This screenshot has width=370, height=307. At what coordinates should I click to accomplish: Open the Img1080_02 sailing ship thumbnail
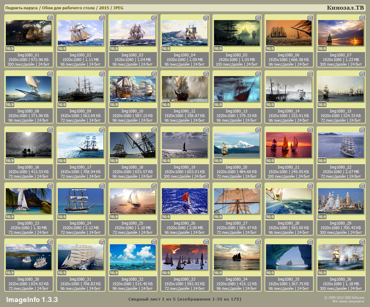[x=81, y=33]
